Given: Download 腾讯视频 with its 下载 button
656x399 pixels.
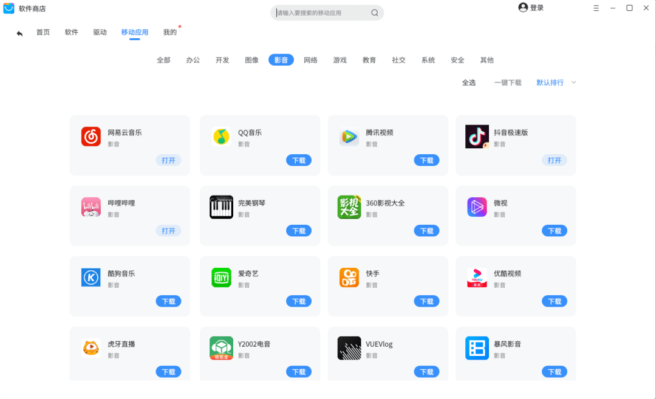Looking at the screenshot, I should click(x=427, y=160).
